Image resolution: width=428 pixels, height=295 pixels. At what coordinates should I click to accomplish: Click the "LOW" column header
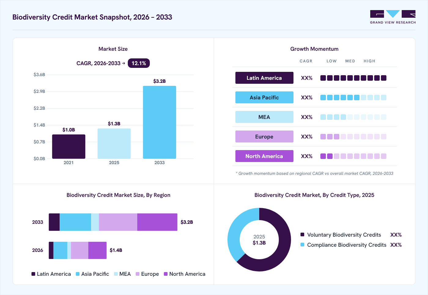(x=331, y=61)
